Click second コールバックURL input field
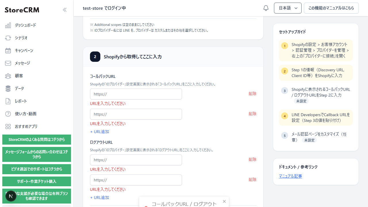Image resolution: width=368 pixels, height=207 pixels. 136,114
